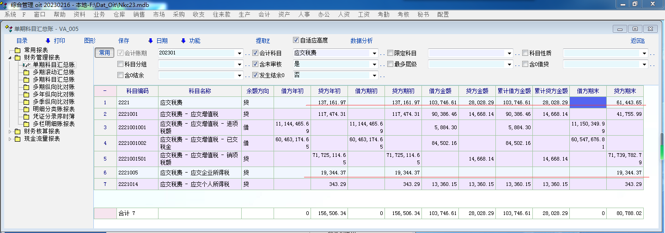This screenshot has width=665, height=233.
Task: Open the 会计账期 202301 dropdown
Action: click(x=239, y=53)
